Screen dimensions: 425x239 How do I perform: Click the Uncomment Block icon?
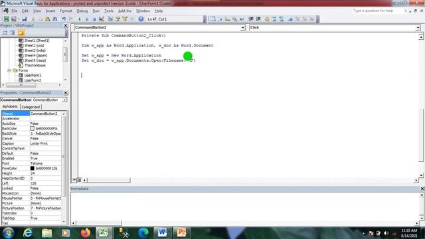point(282,19)
